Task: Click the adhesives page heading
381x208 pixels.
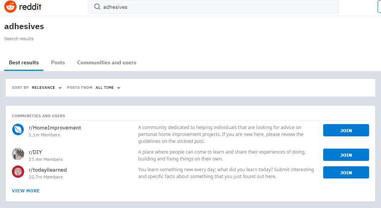Action: pos(24,26)
